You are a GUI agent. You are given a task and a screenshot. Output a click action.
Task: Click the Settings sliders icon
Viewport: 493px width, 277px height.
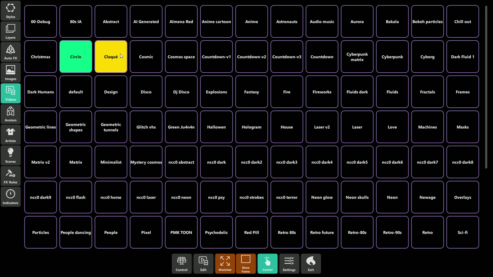click(x=289, y=264)
